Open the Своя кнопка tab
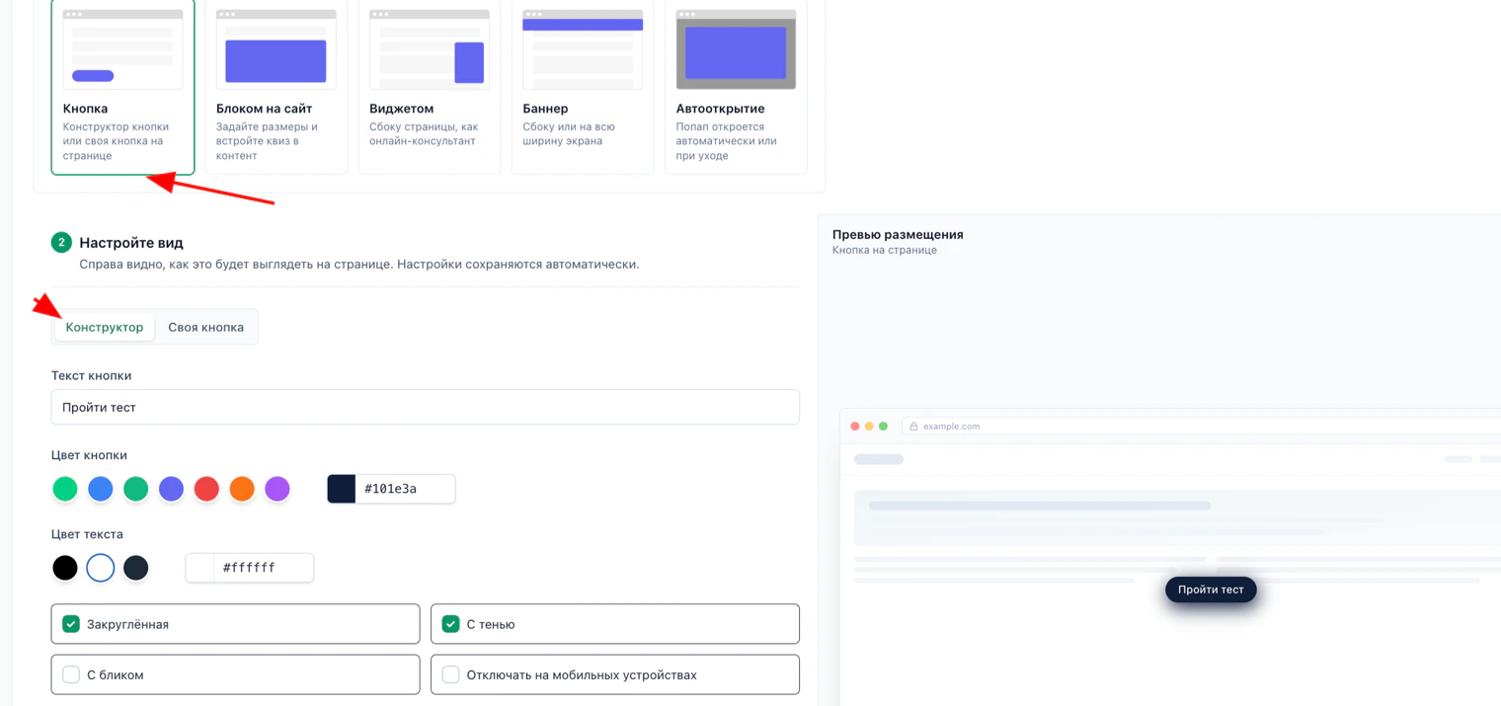The height and width of the screenshot is (706, 1501). pos(205,327)
